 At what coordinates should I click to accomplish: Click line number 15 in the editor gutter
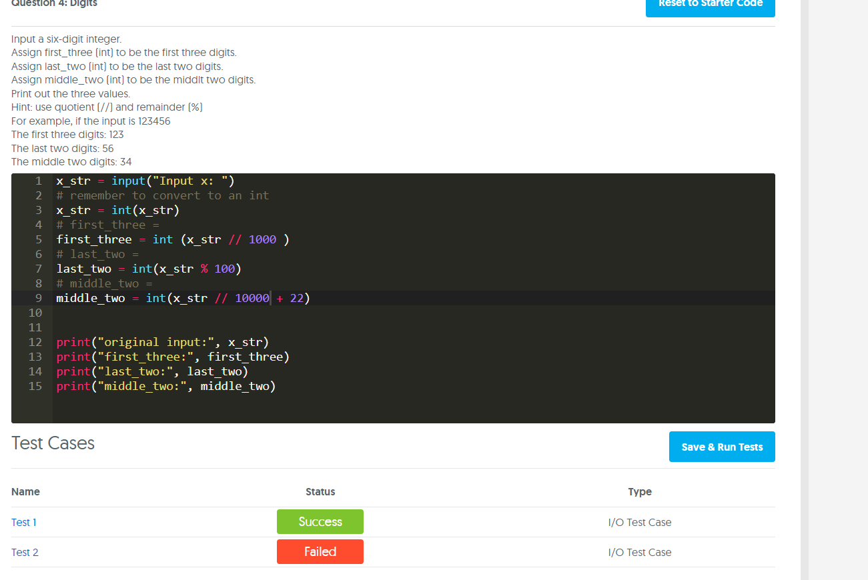tap(35, 386)
